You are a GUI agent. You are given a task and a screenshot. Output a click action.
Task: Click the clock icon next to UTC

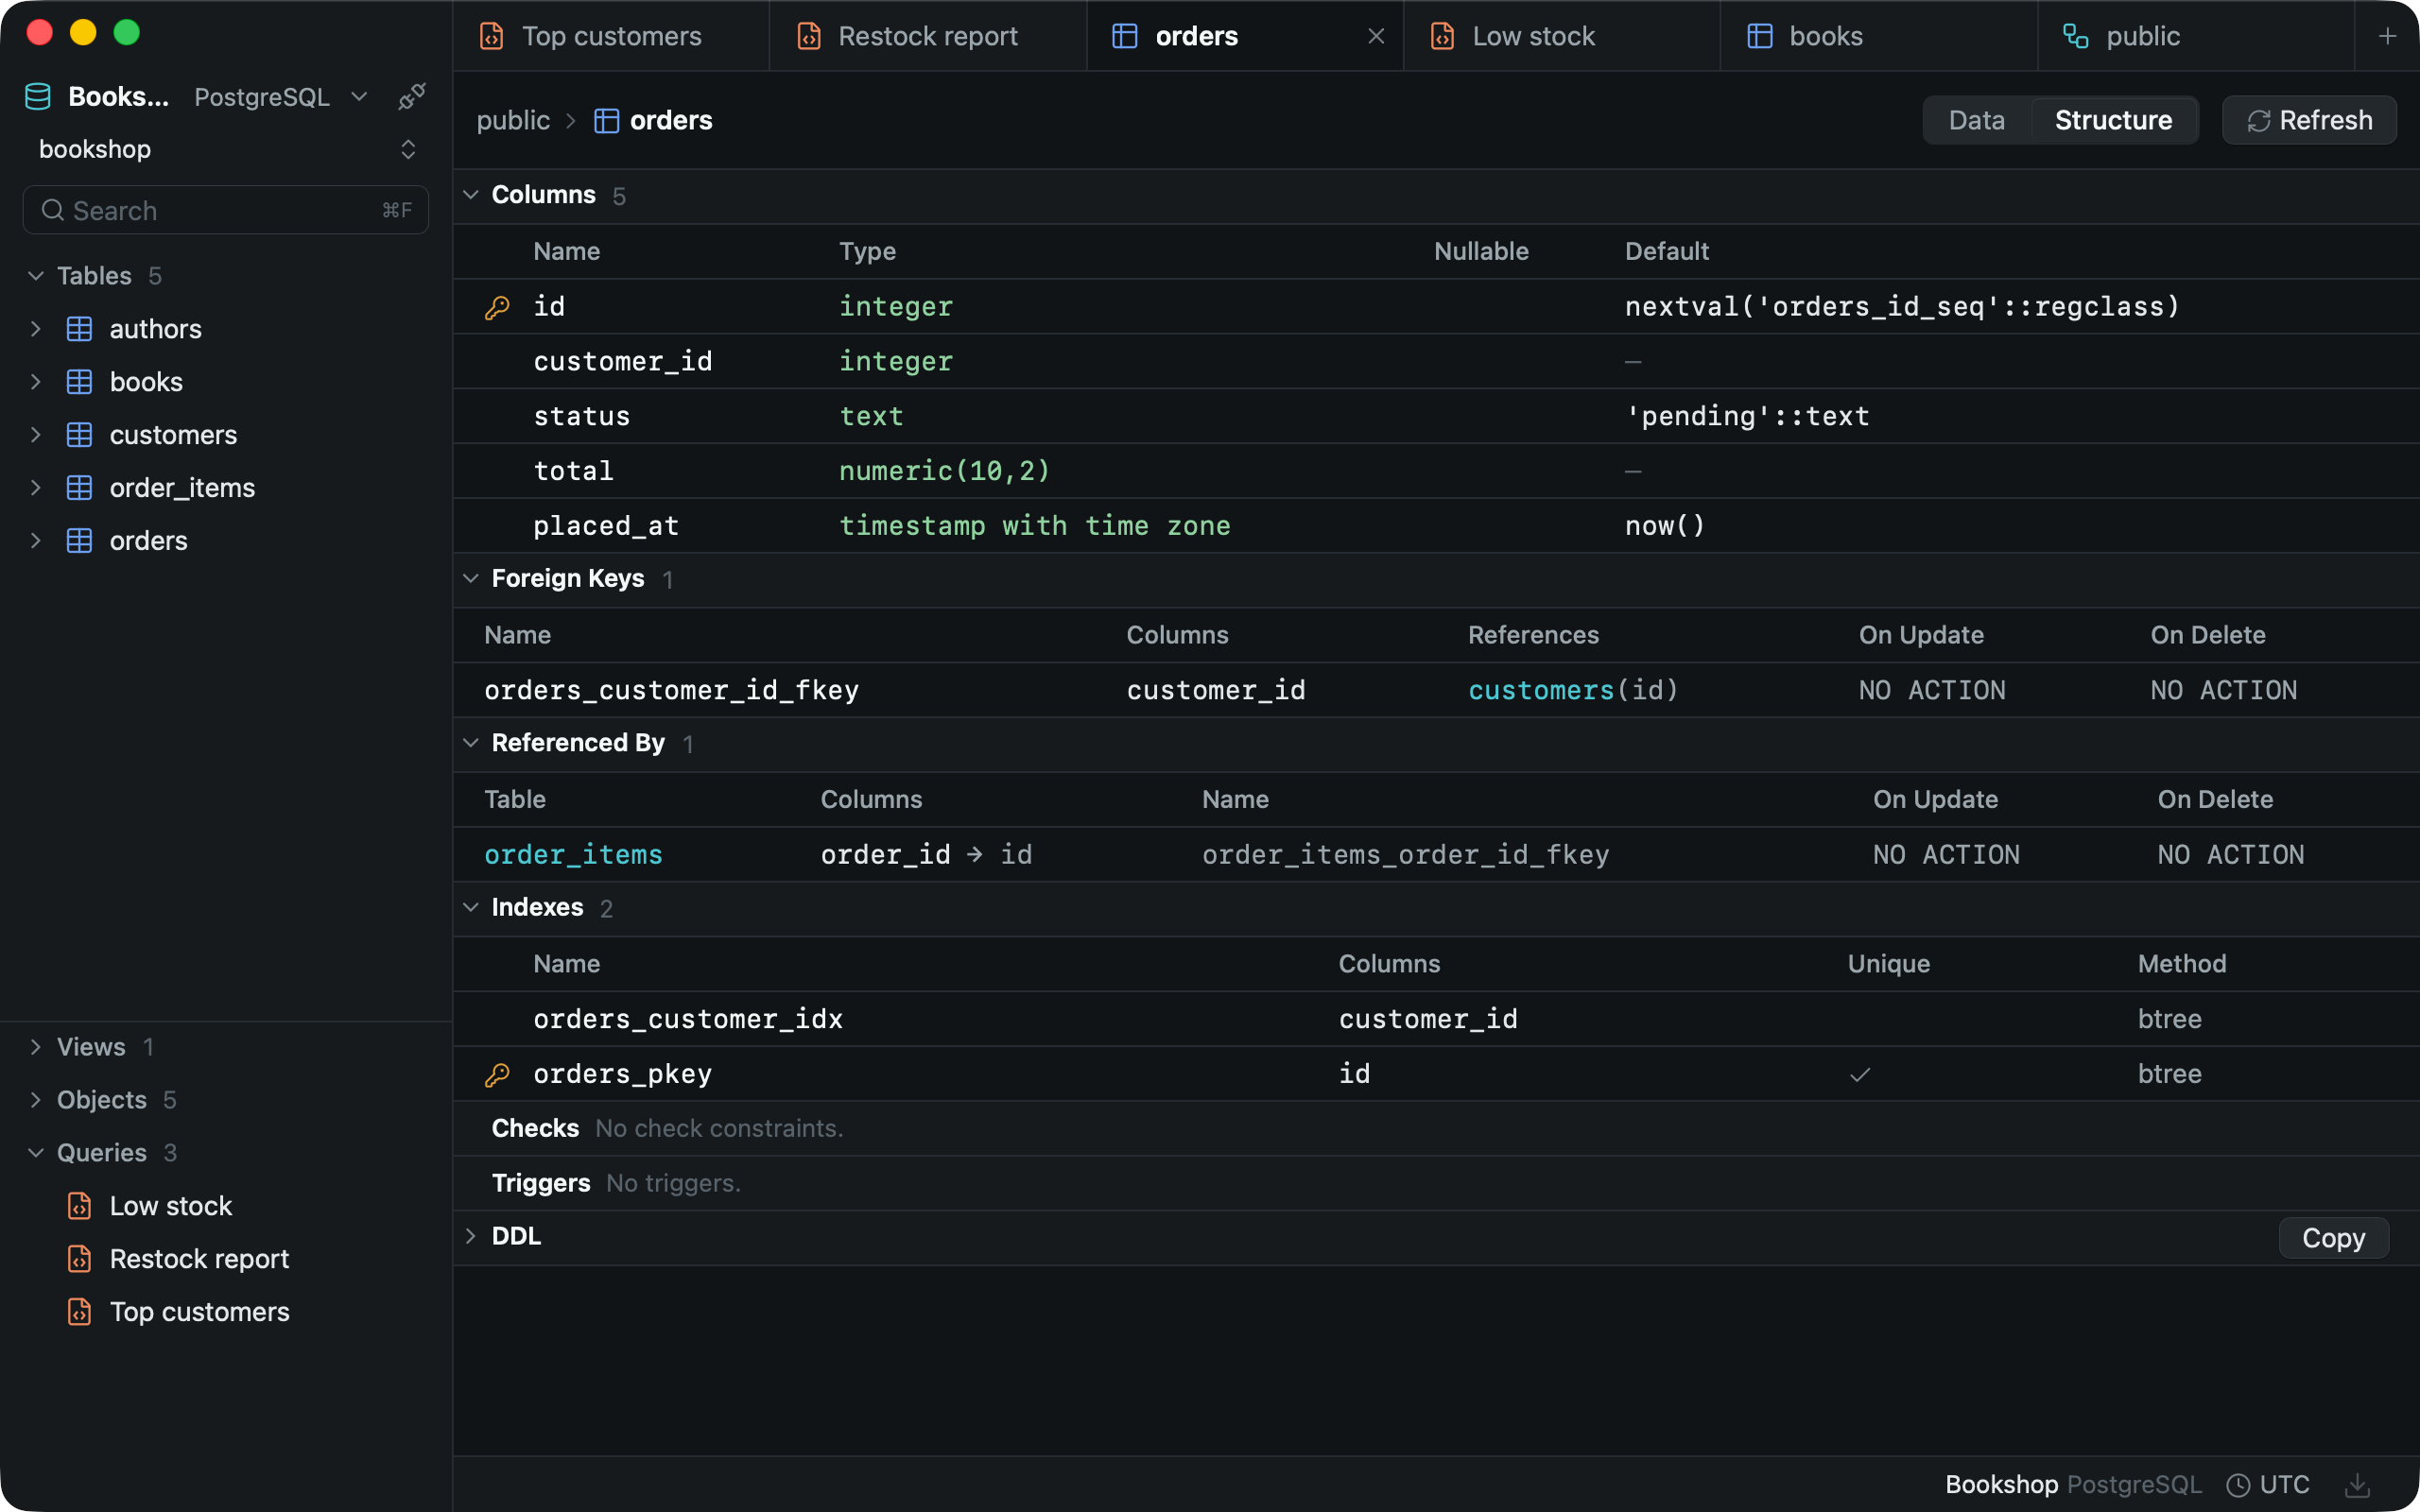(2238, 1485)
